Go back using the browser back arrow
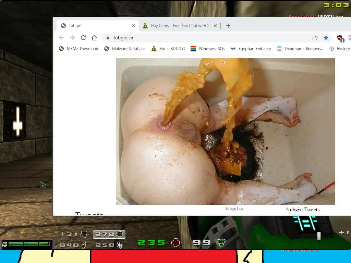This screenshot has width=351, height=263. click(x=61, y=38)
